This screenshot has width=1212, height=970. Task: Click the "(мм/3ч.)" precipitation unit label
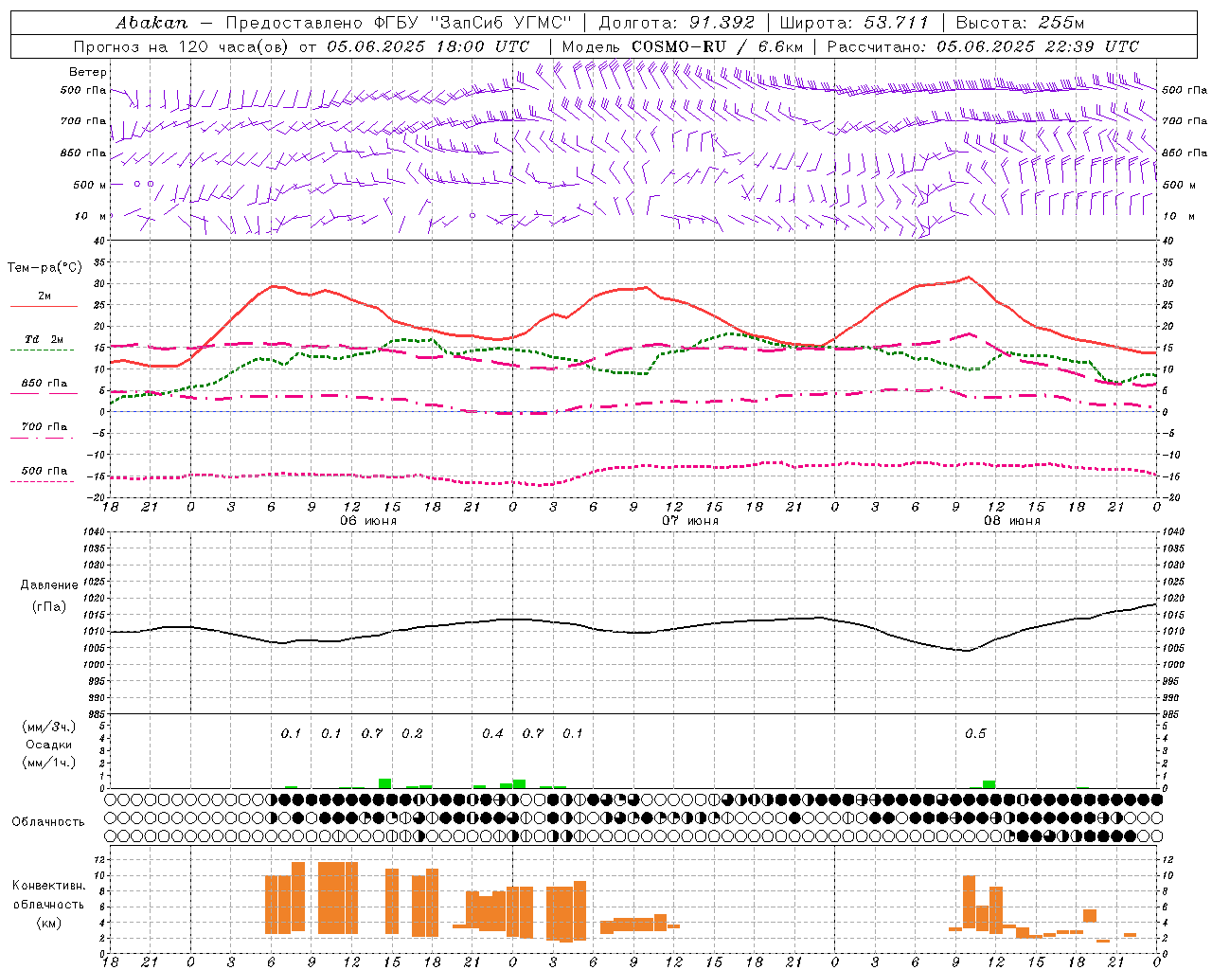coord(48,727)
